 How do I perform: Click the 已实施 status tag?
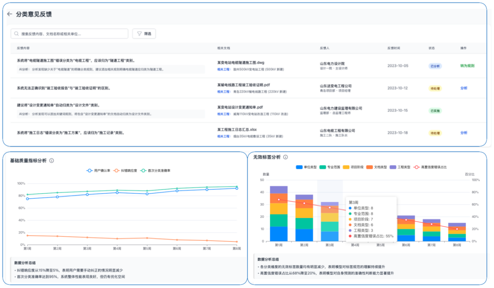click(x=435, y=111)
